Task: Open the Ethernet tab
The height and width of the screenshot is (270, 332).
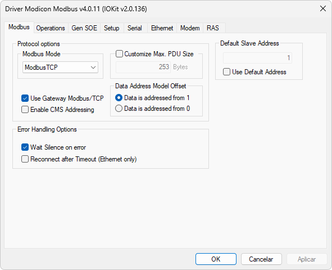Action: (x=162, y=28)
